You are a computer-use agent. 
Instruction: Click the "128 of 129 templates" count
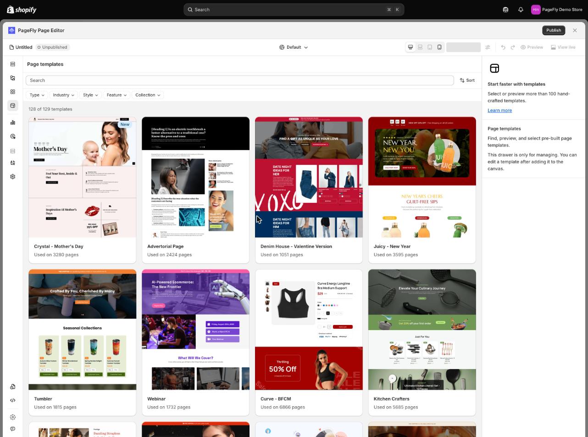pyautogui.click(x=50, y=109)
